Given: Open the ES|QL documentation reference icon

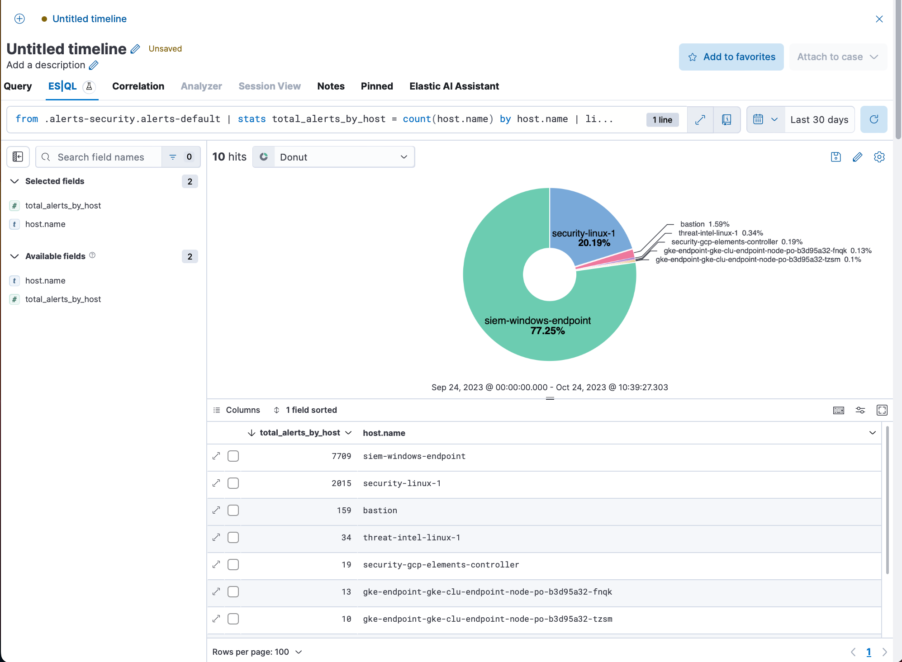Looking at the screenshot, I should pyautogui.click(x=726, y=120).
